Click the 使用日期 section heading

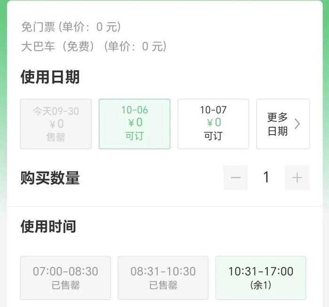coord(50,77)
